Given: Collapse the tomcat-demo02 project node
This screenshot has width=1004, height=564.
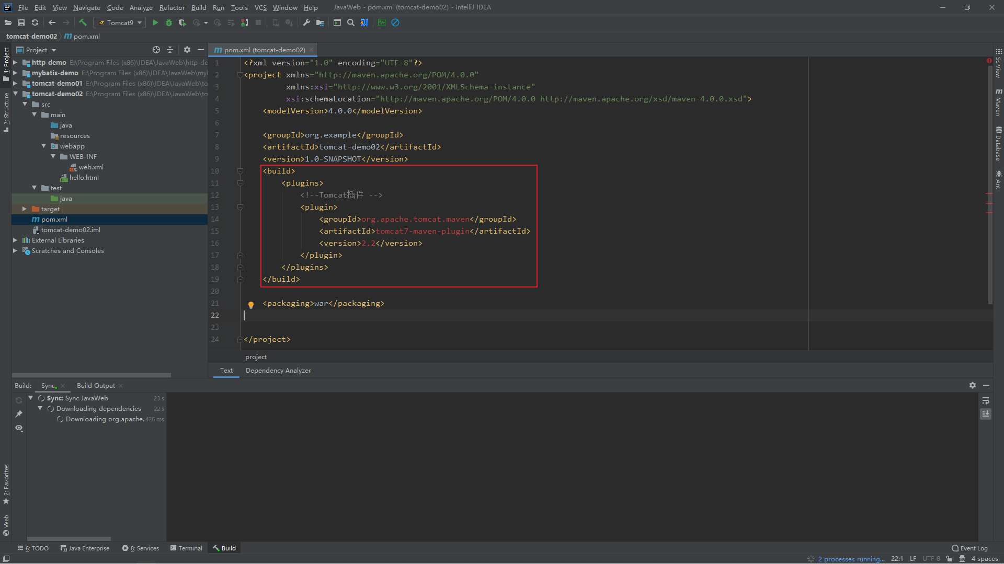Looking at the screenshot, I should point(15,94).
